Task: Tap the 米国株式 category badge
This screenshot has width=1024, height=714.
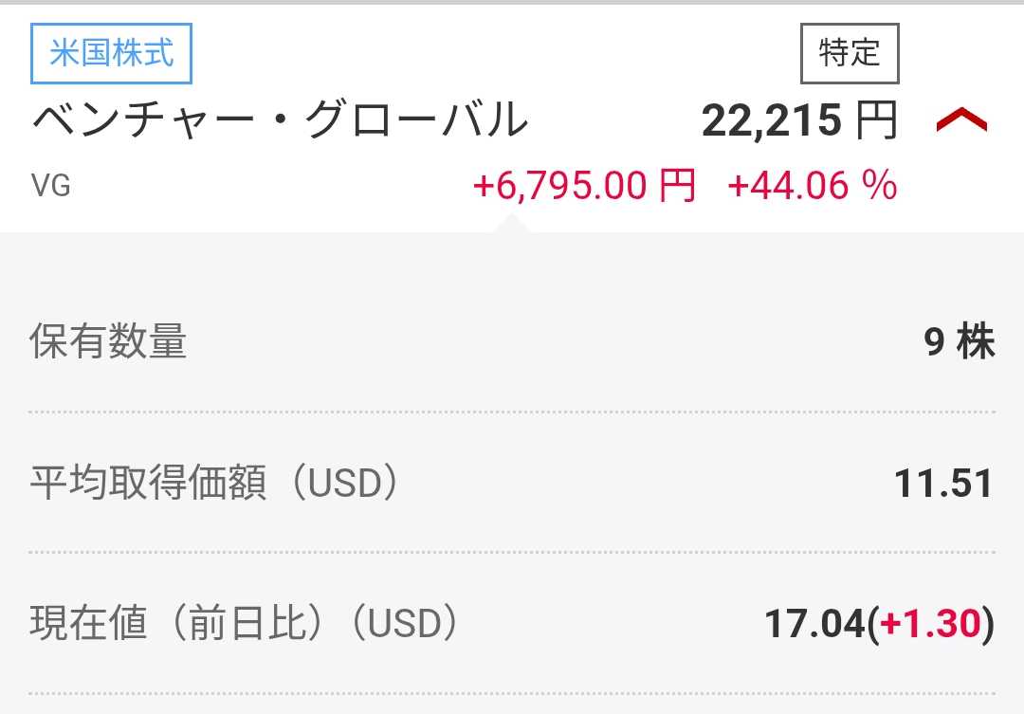Action: [x=111, y=53]
